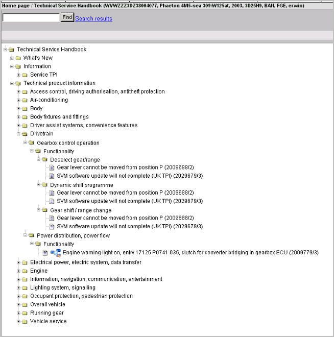Click the Lighting system, signalling folder icon
This screenshot has height=337, width=334.
point(25,288)
